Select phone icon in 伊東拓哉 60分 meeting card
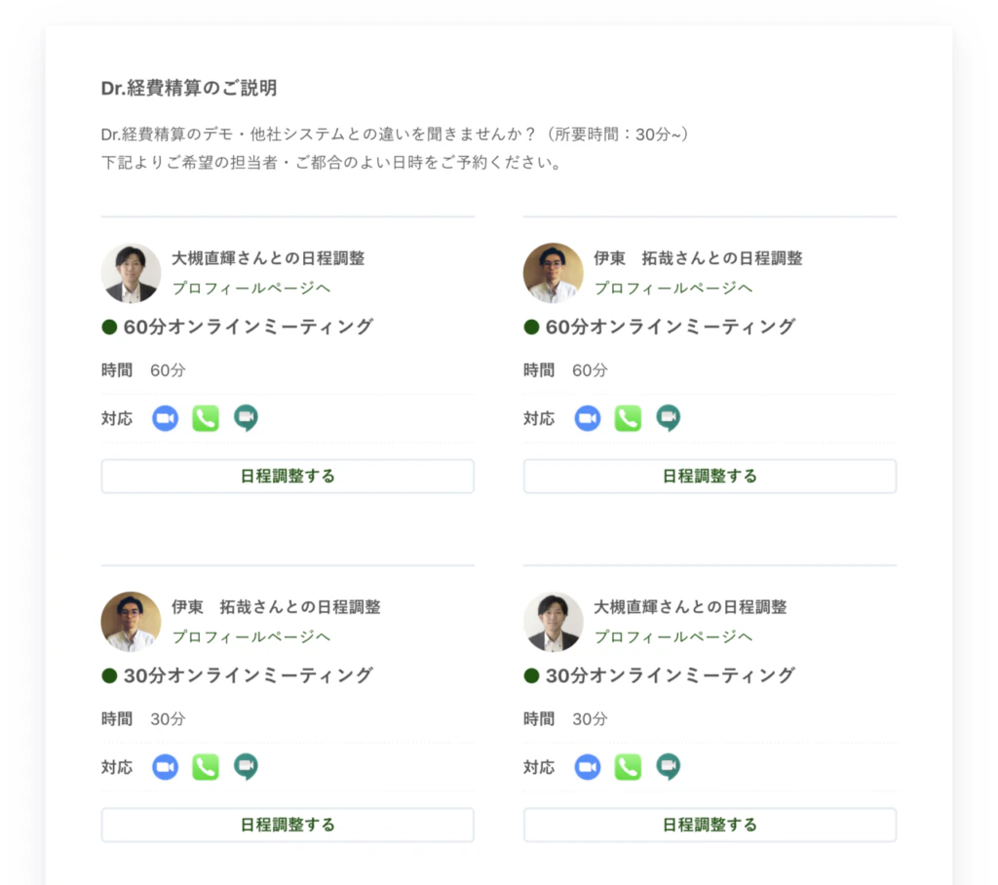 (x=628, y=419)
